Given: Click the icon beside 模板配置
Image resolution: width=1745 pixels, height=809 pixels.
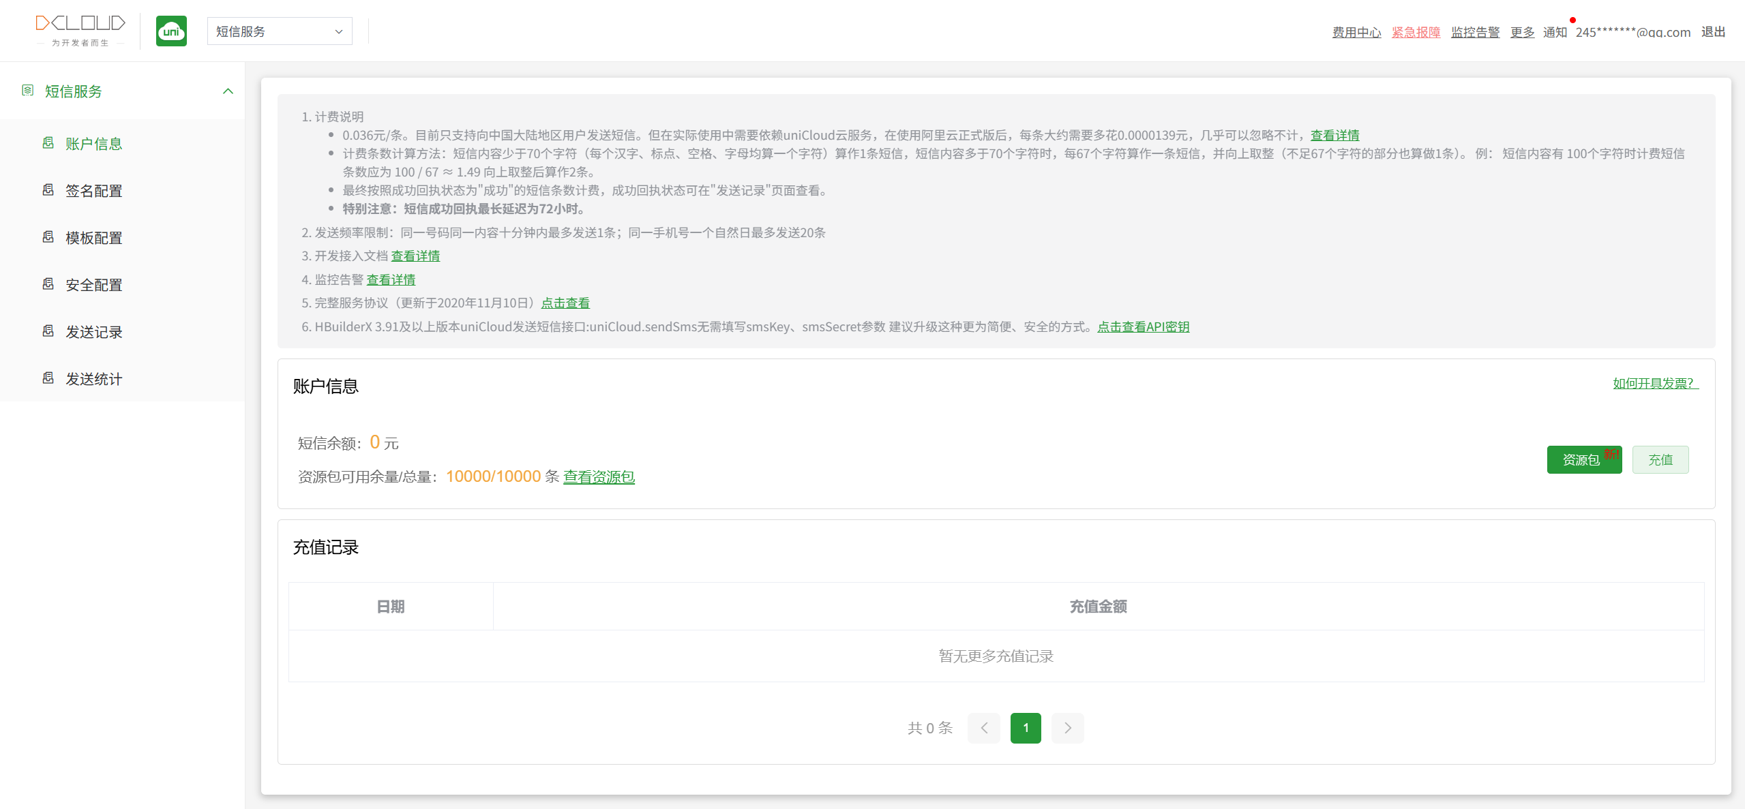Looking at the screenshot, I should coord(48,237).
